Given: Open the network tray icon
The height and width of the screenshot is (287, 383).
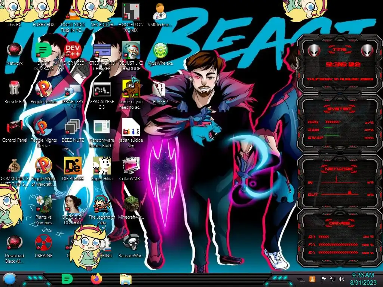Looking at the screenshot, I should pyautogui.click(x=333, y=279).
